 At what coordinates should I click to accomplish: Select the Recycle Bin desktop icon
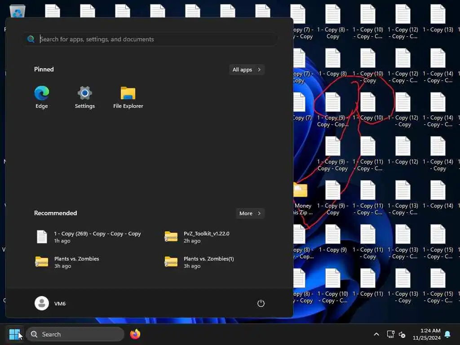[x=18, y=12]
